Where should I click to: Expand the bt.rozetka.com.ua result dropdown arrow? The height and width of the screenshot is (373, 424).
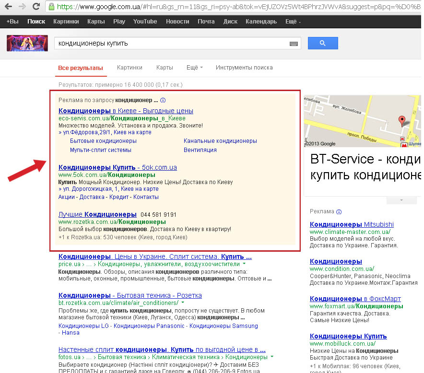coord(183,302)
